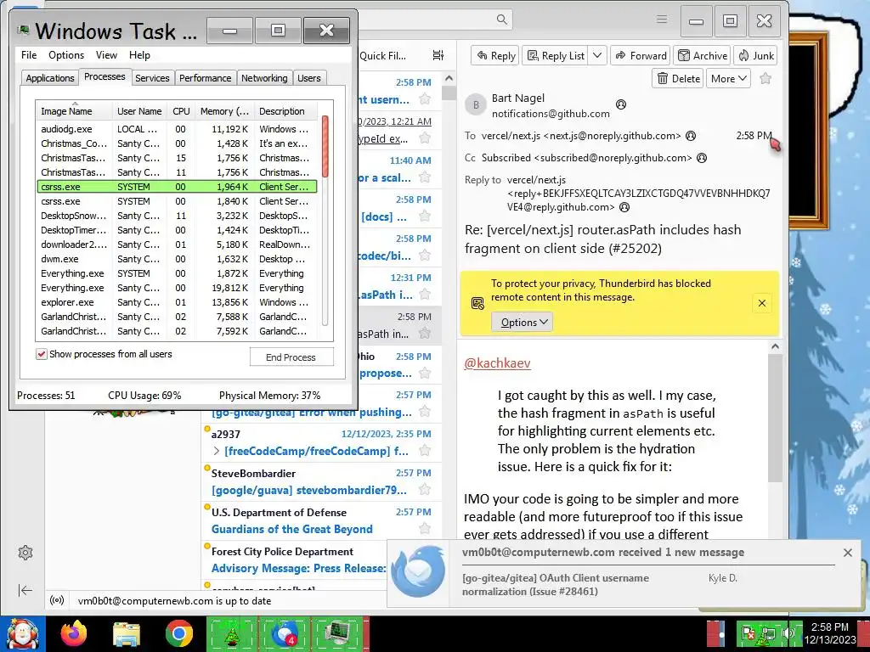The height and width of the screenshot is (652, 870).
Task: Star the Guardians of the Great Beyond email
Action: (425, 528)
